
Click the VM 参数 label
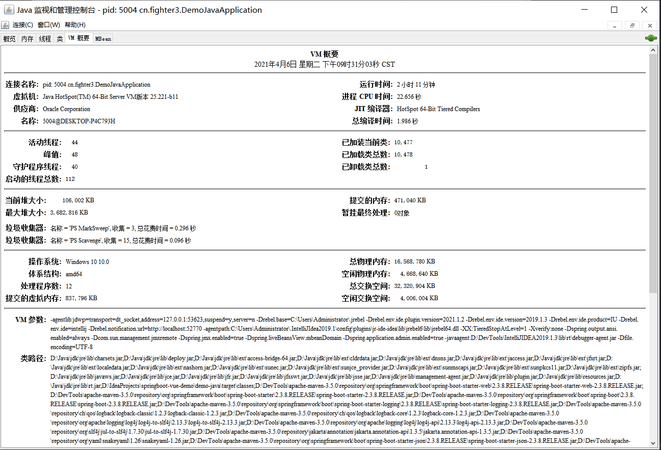pyautogui.click(x=31, y=320)
